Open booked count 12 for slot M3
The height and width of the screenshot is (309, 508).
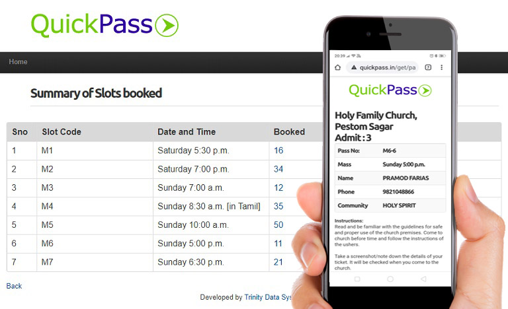coord(278,188)
